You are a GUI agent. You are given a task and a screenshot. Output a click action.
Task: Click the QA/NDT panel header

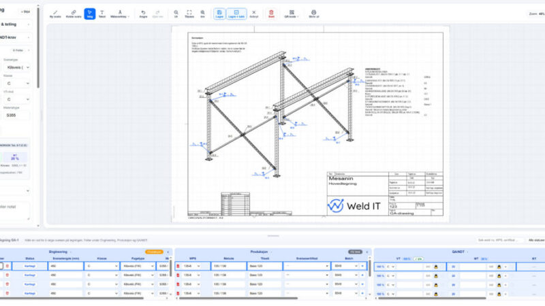click(x=458, y=252)
